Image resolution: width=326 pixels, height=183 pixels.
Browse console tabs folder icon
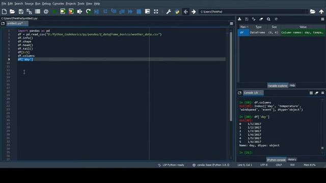239,93
